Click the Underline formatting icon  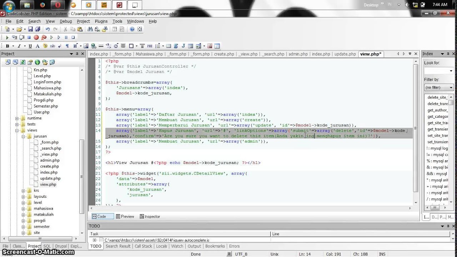click(x=30, y=46)
